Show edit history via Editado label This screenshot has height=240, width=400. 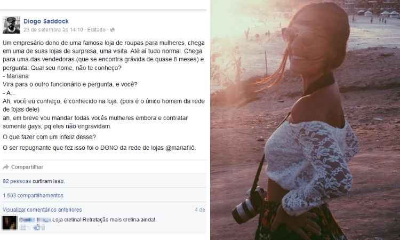point(96,30)
